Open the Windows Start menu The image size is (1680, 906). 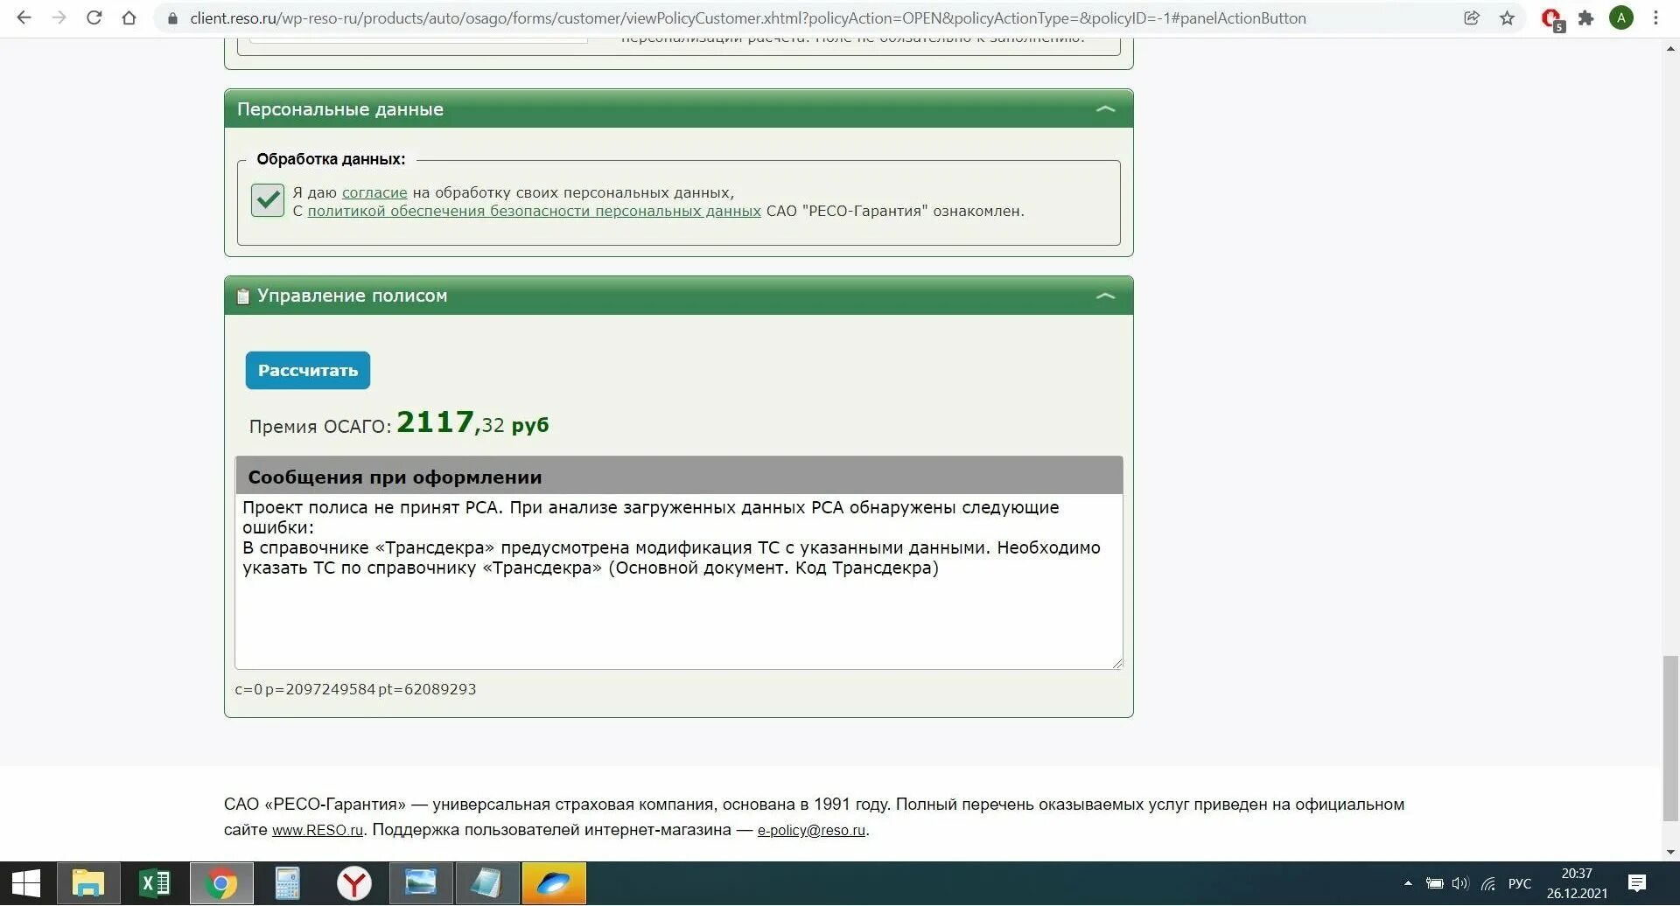click(26, 884)
